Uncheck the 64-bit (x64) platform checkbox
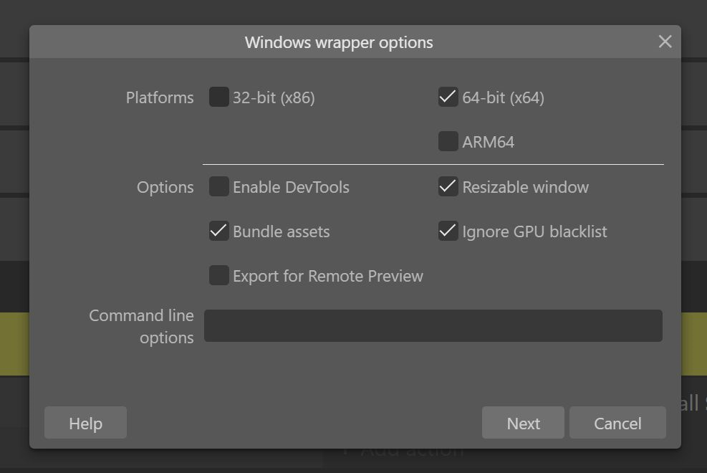Image resolution: width=707 pixels, height=473 pixels. tap(448, 97)
